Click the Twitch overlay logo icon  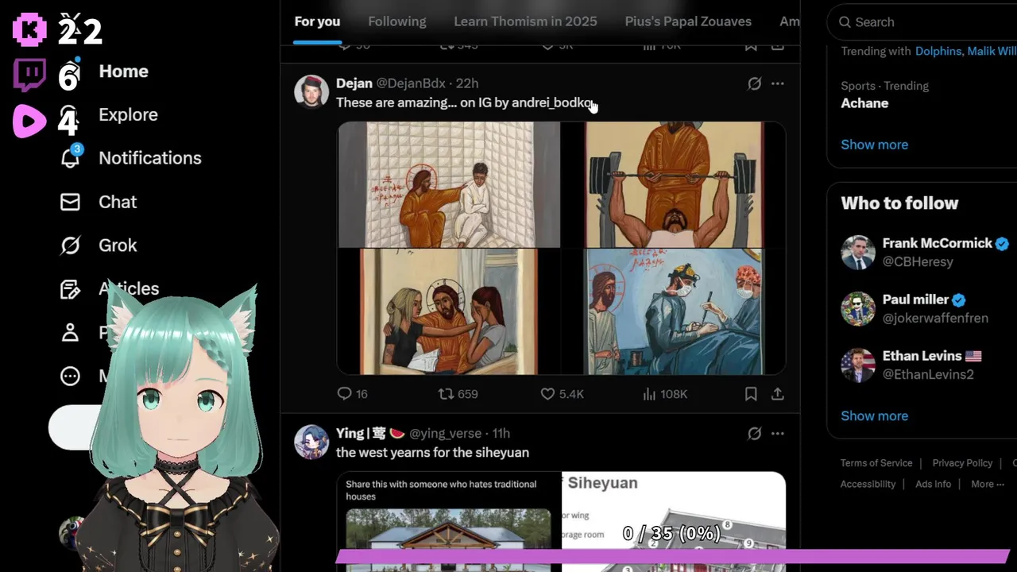point(29,75)
